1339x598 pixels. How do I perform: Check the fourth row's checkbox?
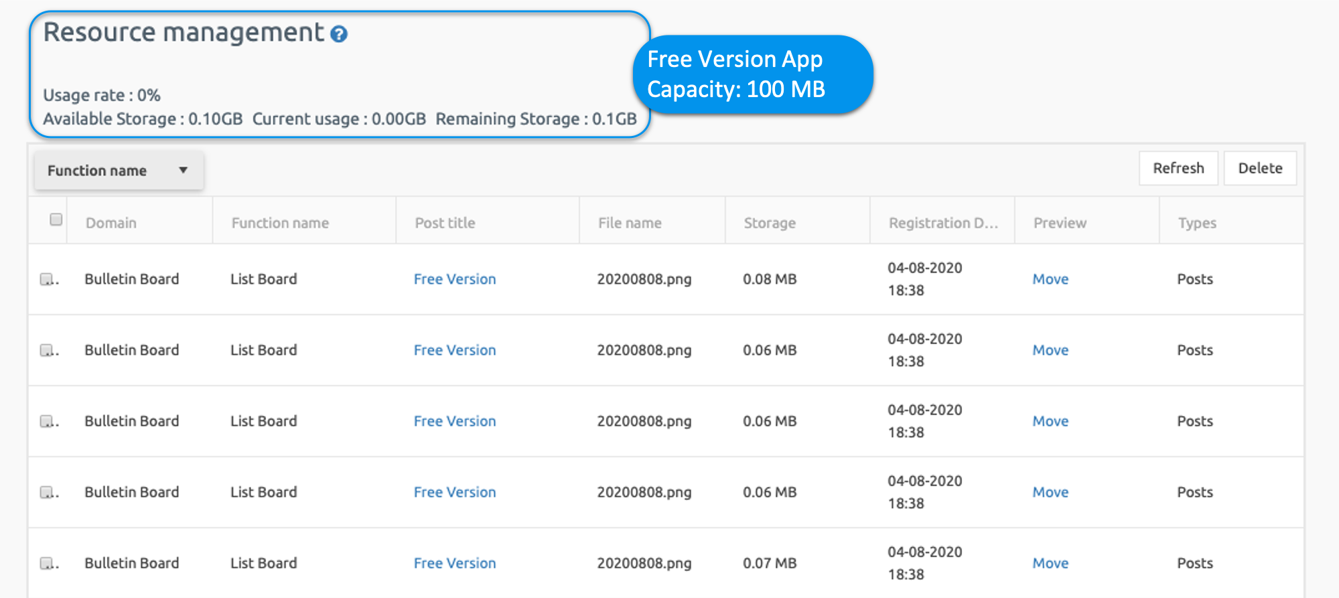47,492
